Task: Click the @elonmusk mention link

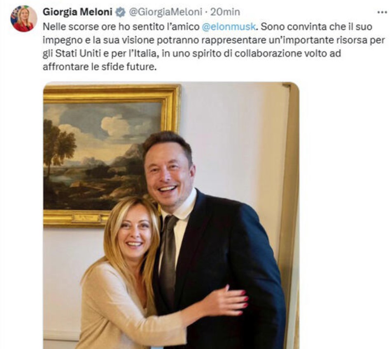Action: pyautogui.click(x=229, y=26)
